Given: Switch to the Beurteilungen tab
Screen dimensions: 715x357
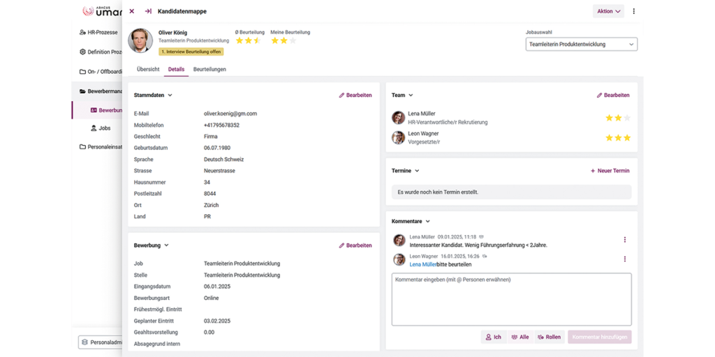Looking at the screenshot, I should click(209, 70).
